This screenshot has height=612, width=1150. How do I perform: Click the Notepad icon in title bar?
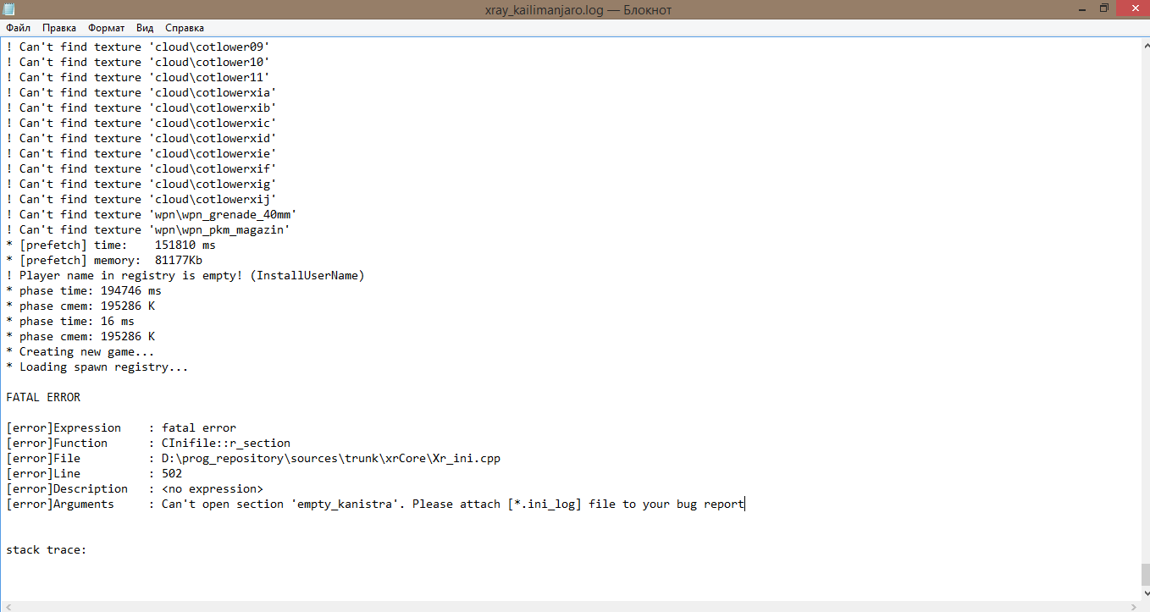[9, 8]
